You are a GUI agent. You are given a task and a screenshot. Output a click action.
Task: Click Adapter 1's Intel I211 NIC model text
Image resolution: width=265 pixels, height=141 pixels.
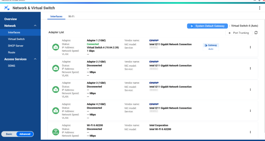pos(171,44)
